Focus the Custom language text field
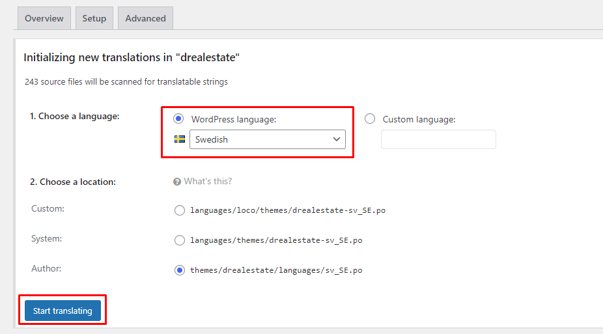Image resolution: width=603 pixels, height=334 pixels. (438, 139)
